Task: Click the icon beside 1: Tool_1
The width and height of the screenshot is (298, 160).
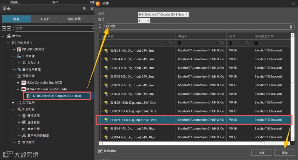Action: coord(24,63)
